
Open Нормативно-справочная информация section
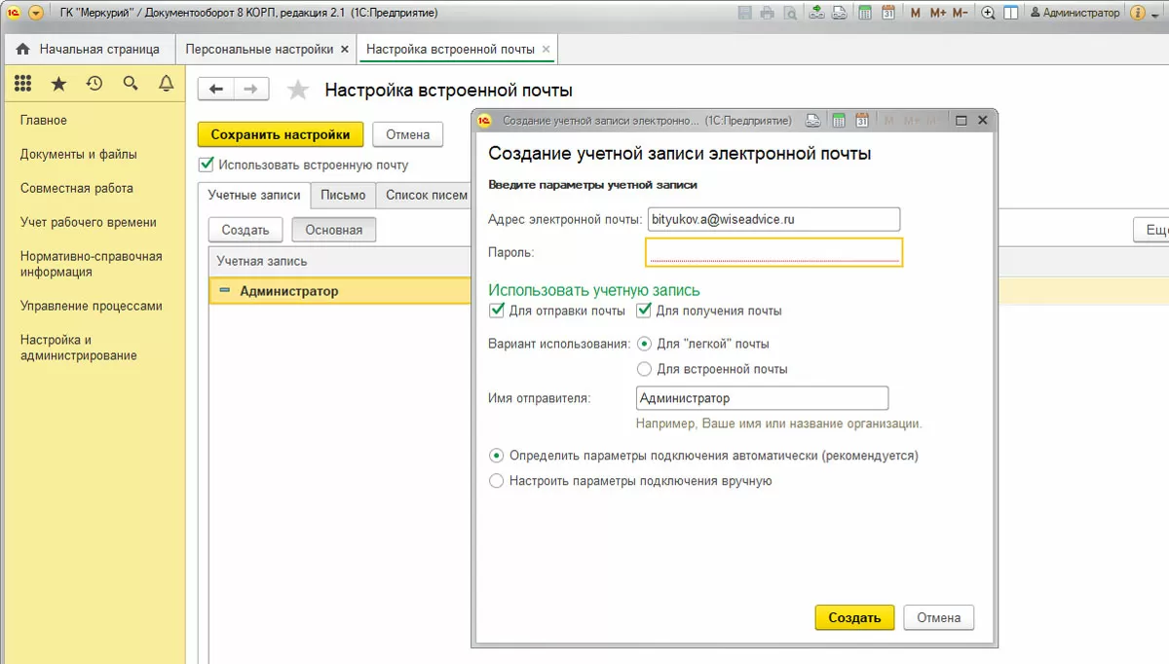click(92, 264)
